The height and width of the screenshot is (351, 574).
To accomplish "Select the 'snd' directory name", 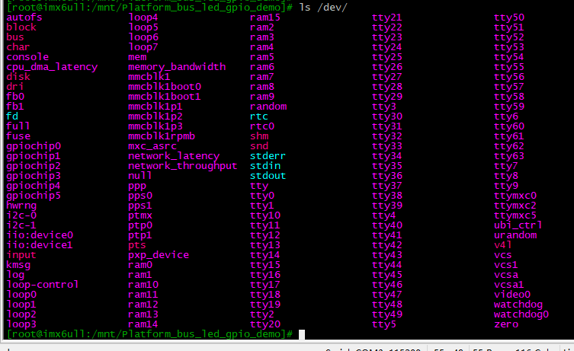I will tap(259, 146).
